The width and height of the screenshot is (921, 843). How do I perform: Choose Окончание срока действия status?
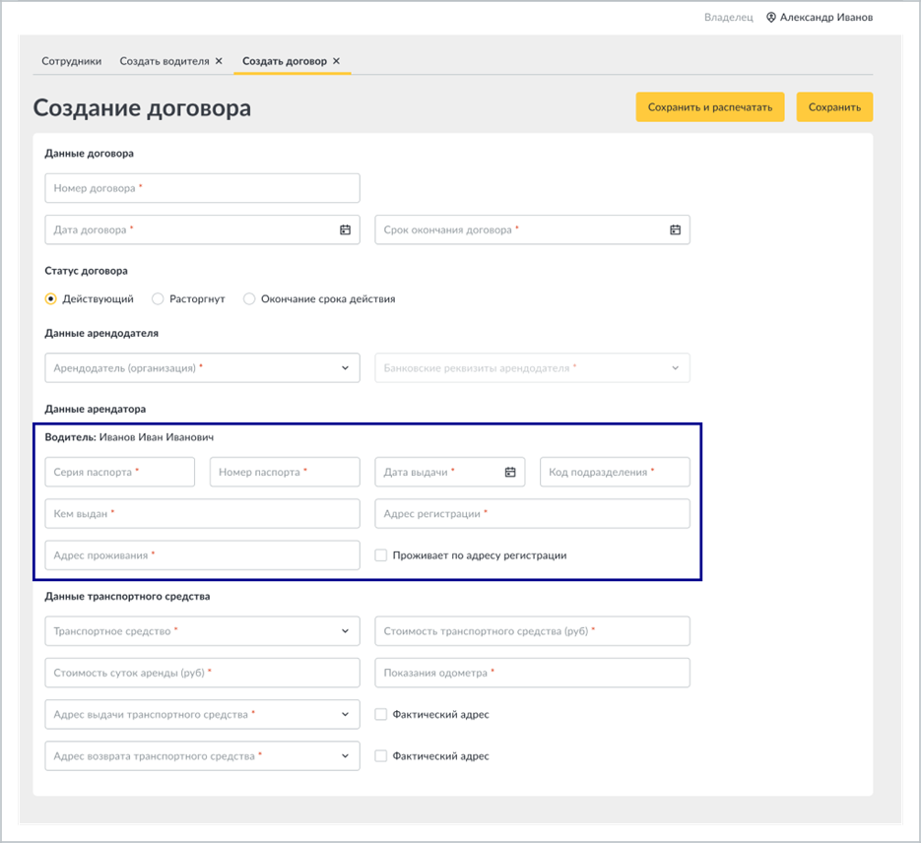tap(249, 298)
